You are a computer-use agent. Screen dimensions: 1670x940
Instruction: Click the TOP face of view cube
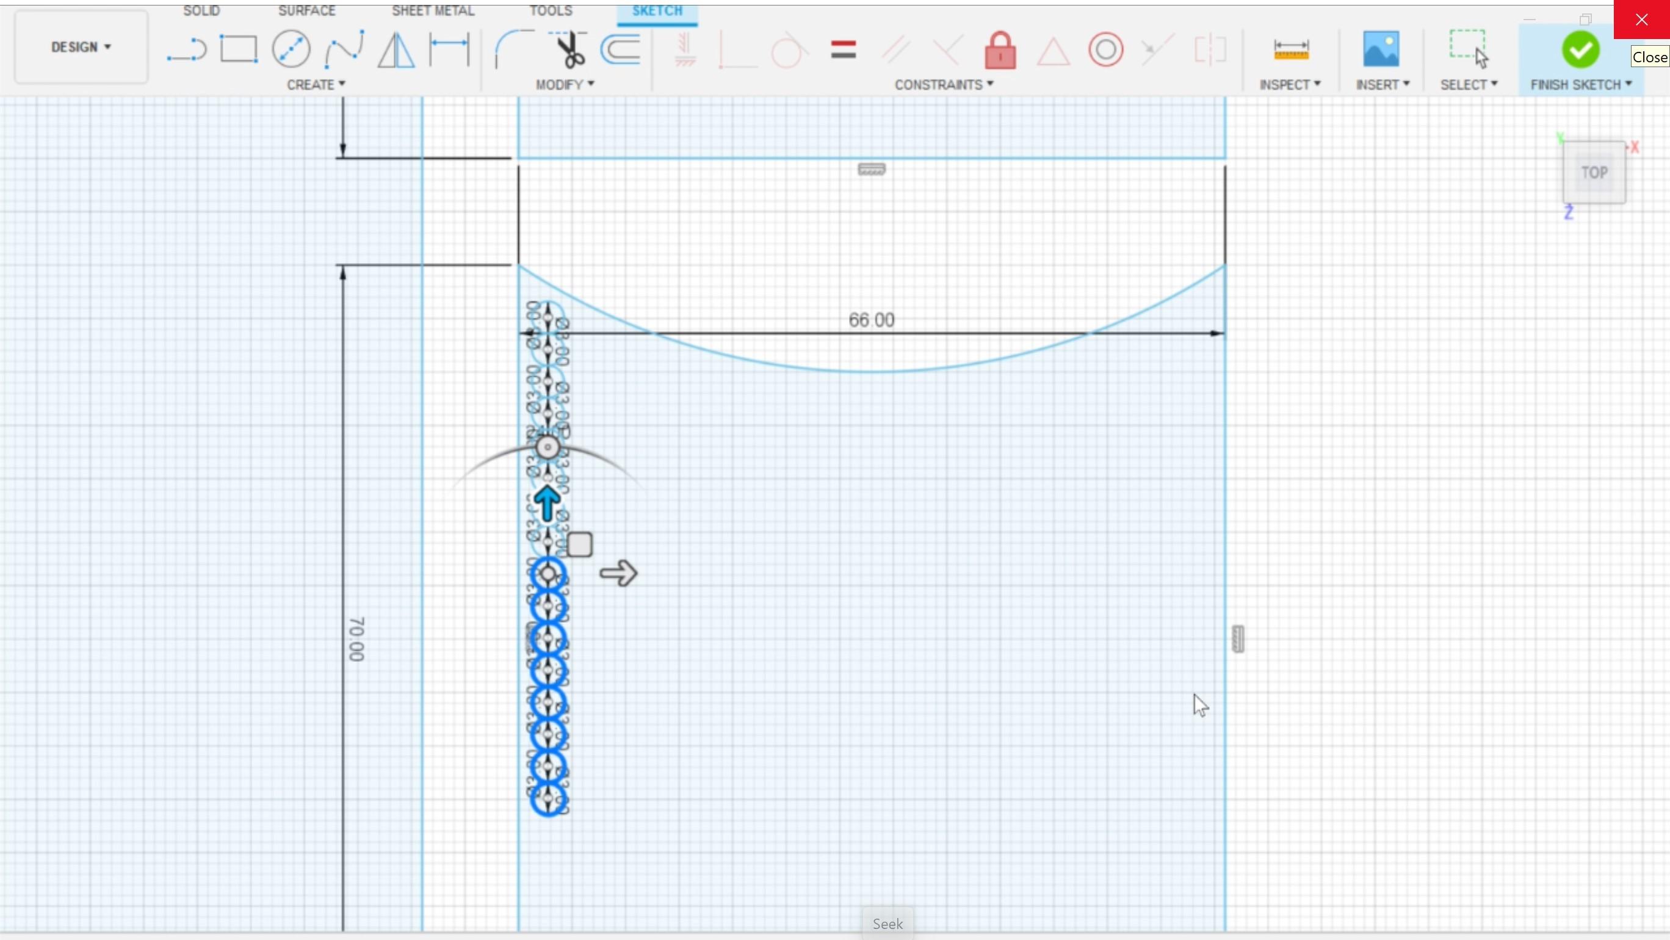pos(1594,173)
